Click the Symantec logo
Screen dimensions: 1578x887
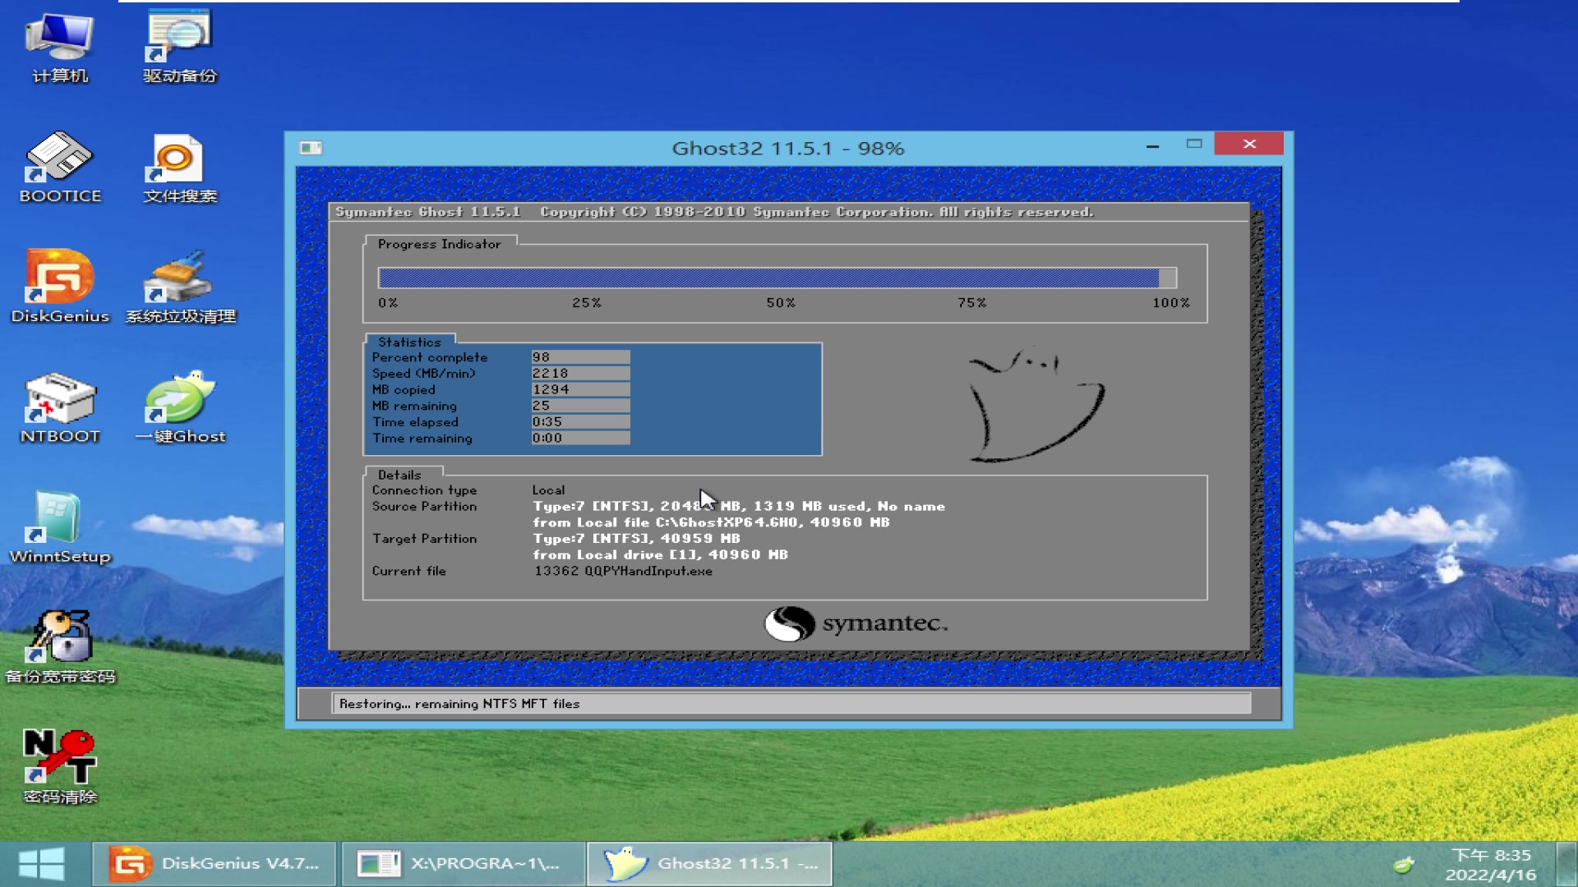856,624
